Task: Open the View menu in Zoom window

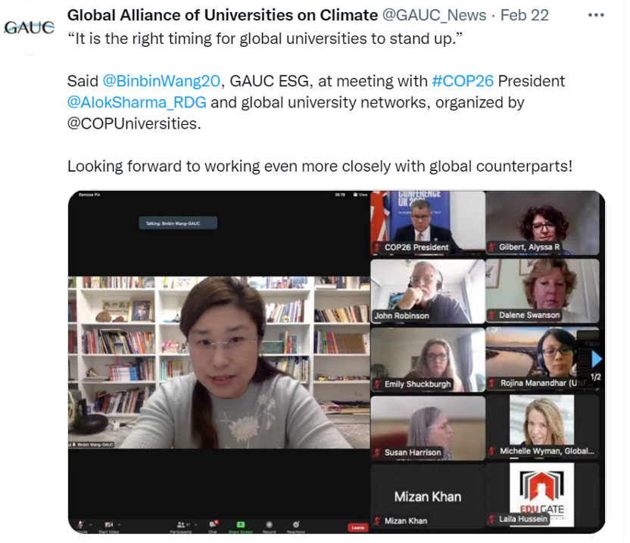Action: (x=360, y=194)
